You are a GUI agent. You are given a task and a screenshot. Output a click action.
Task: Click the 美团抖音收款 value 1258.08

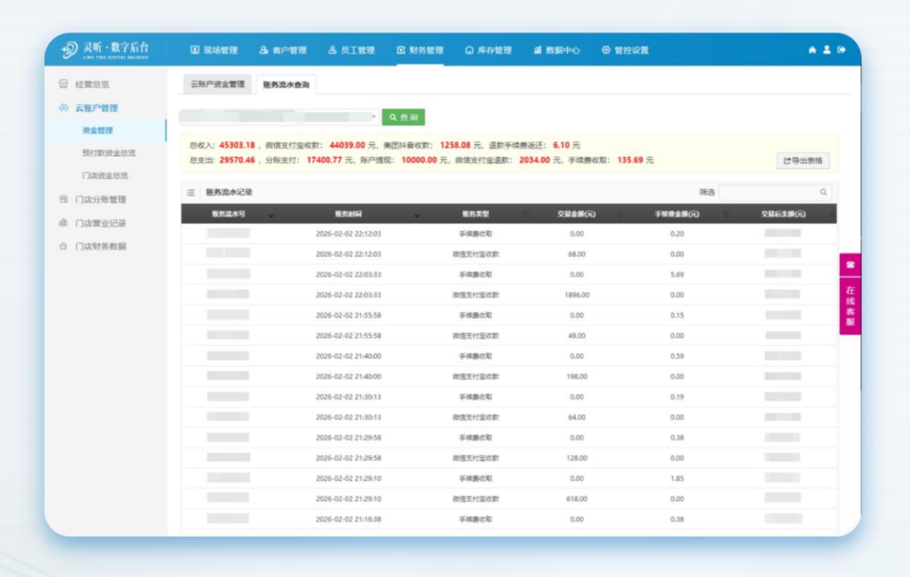[x=456, y=146]
